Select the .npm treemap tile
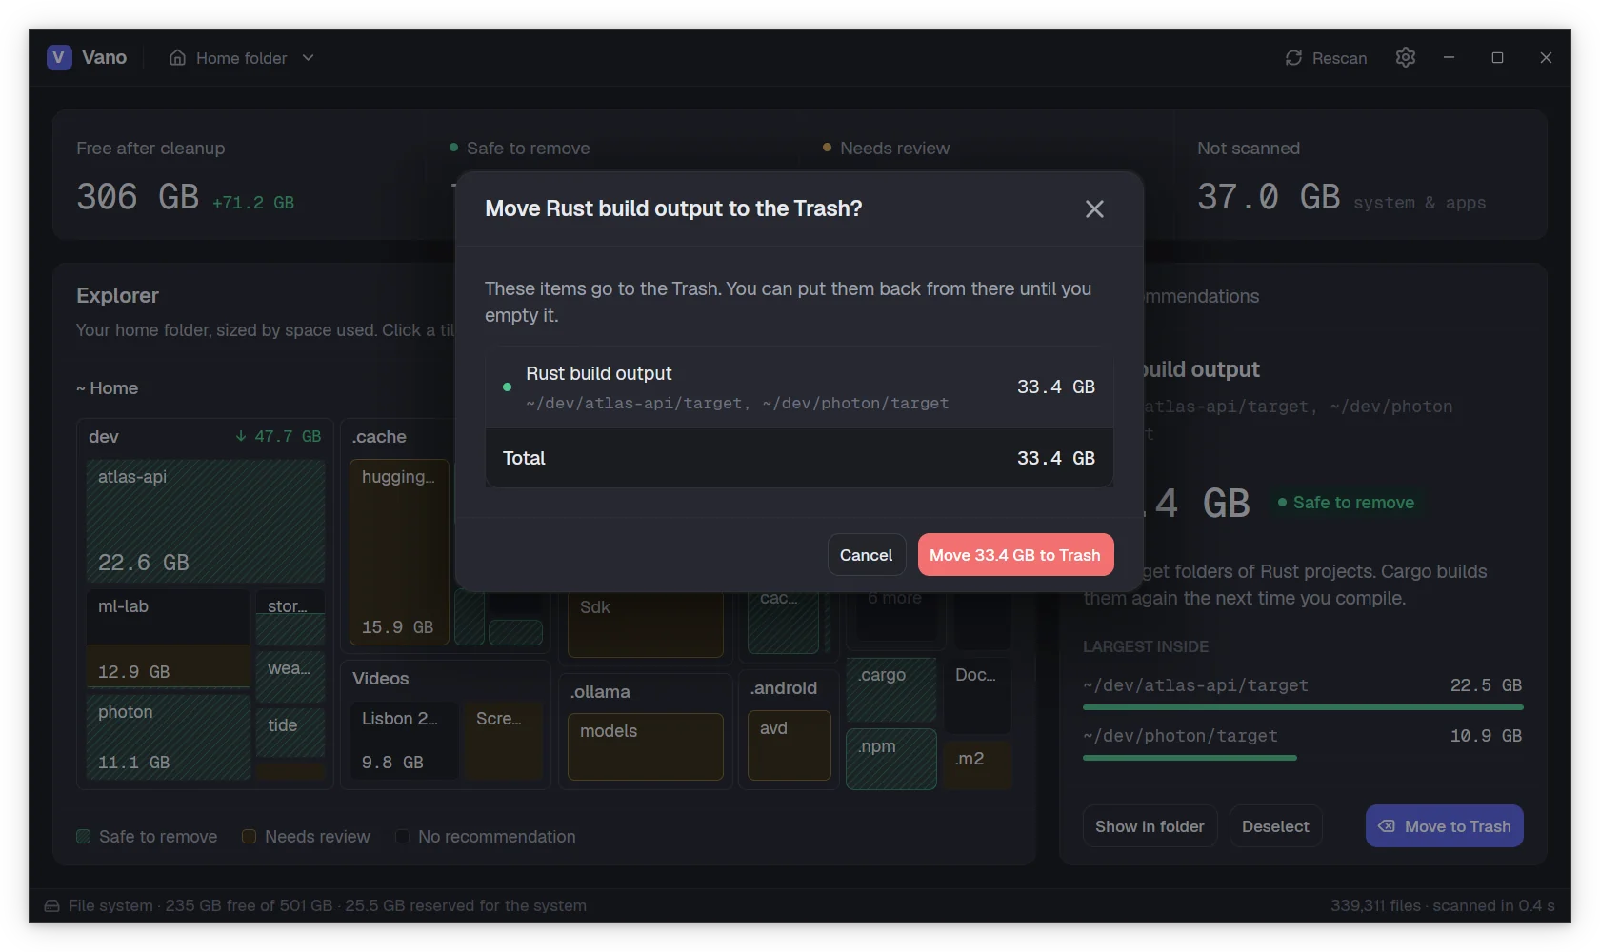 coord(891,759)
